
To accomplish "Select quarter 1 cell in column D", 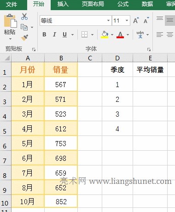I will coord(117,84).
